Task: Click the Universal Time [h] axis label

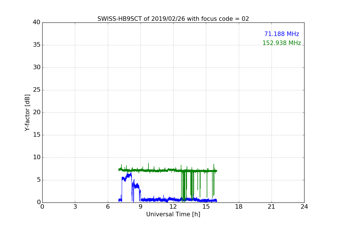Action: click(173, 214)
